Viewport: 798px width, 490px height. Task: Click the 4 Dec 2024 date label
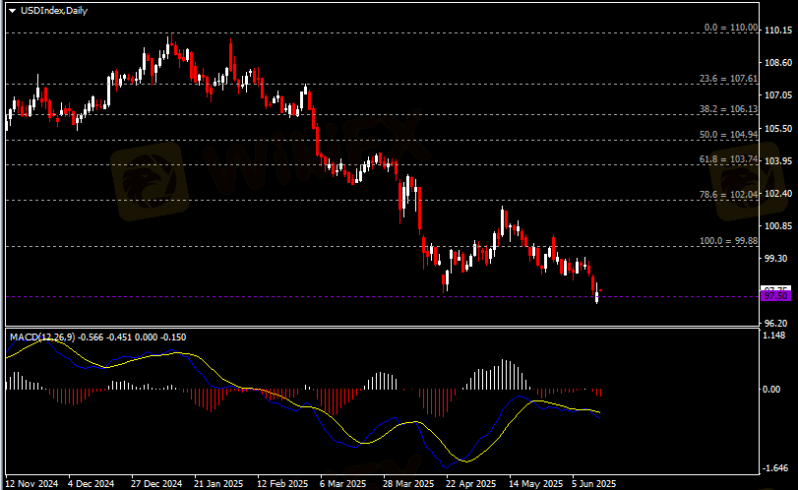coord(92,483)
